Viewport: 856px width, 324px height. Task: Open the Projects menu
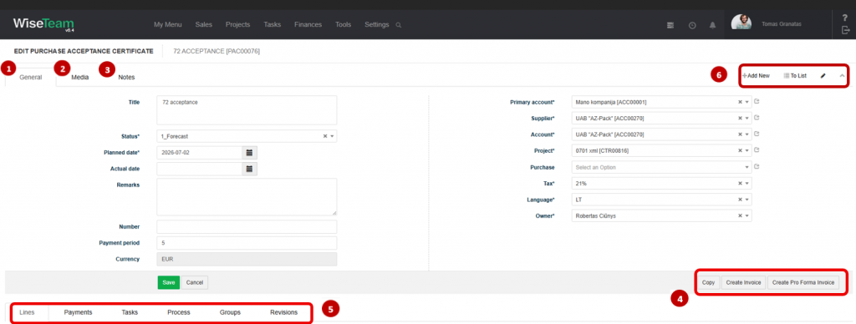(x=237, y=24)
